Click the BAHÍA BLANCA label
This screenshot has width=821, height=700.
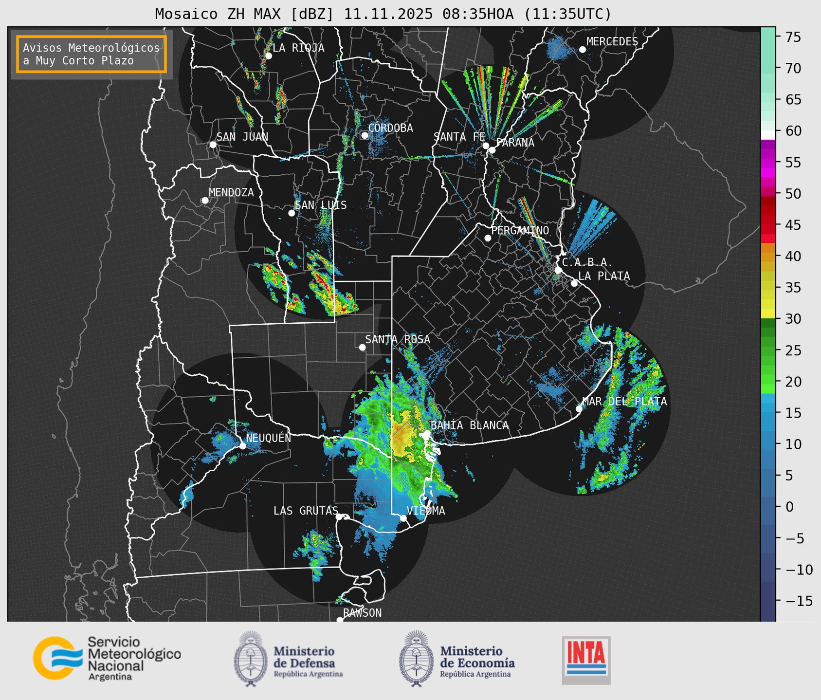pos(470,425)
